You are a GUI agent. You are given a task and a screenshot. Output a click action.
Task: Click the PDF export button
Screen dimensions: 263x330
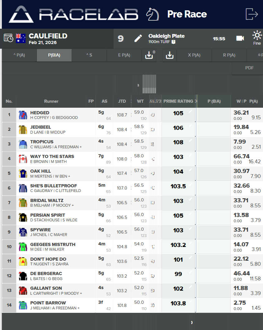pos(249,68)
